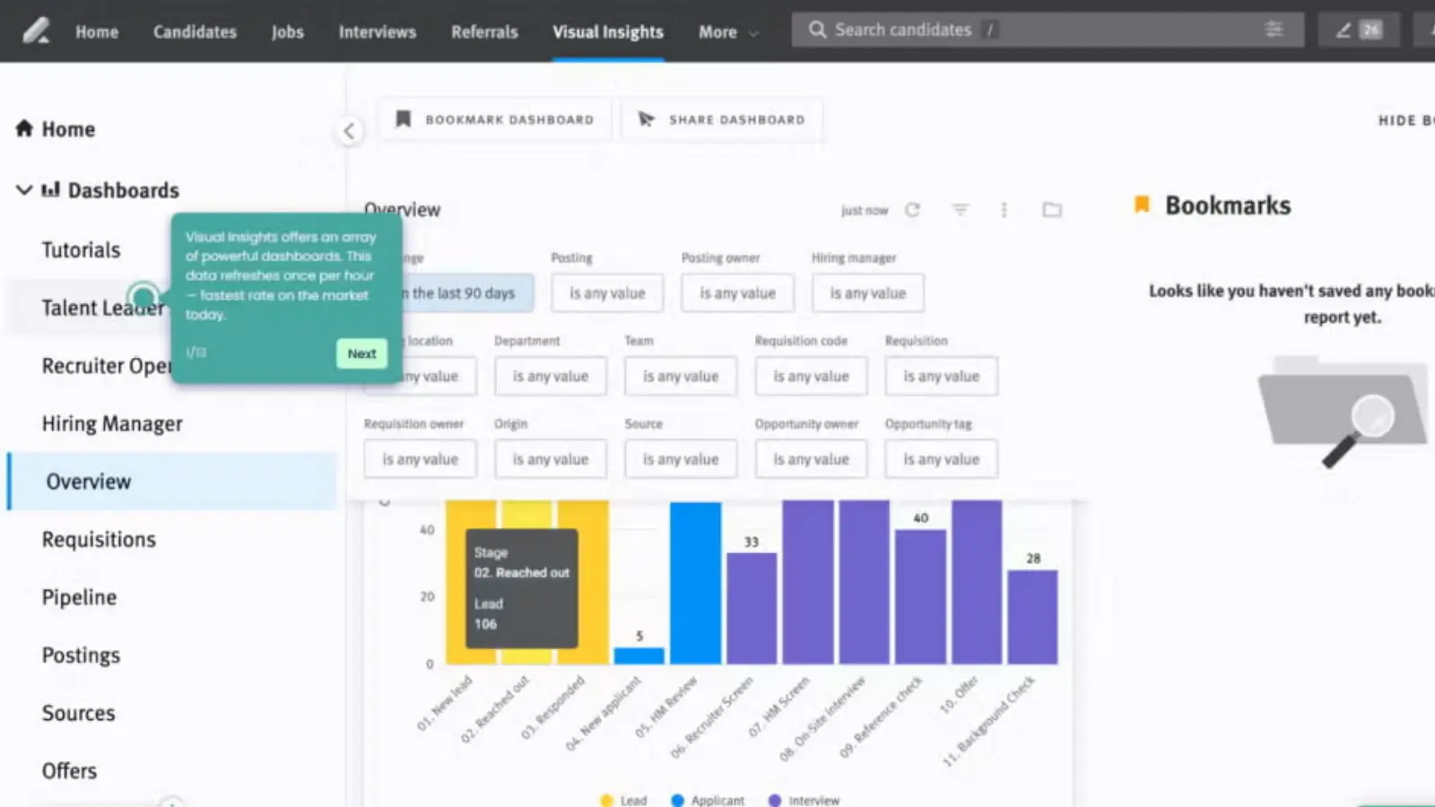Click the purple bar labeled 28
Image resolution: width=1435 pixels, height=807 pixels.
click(x=1032, y=617)
